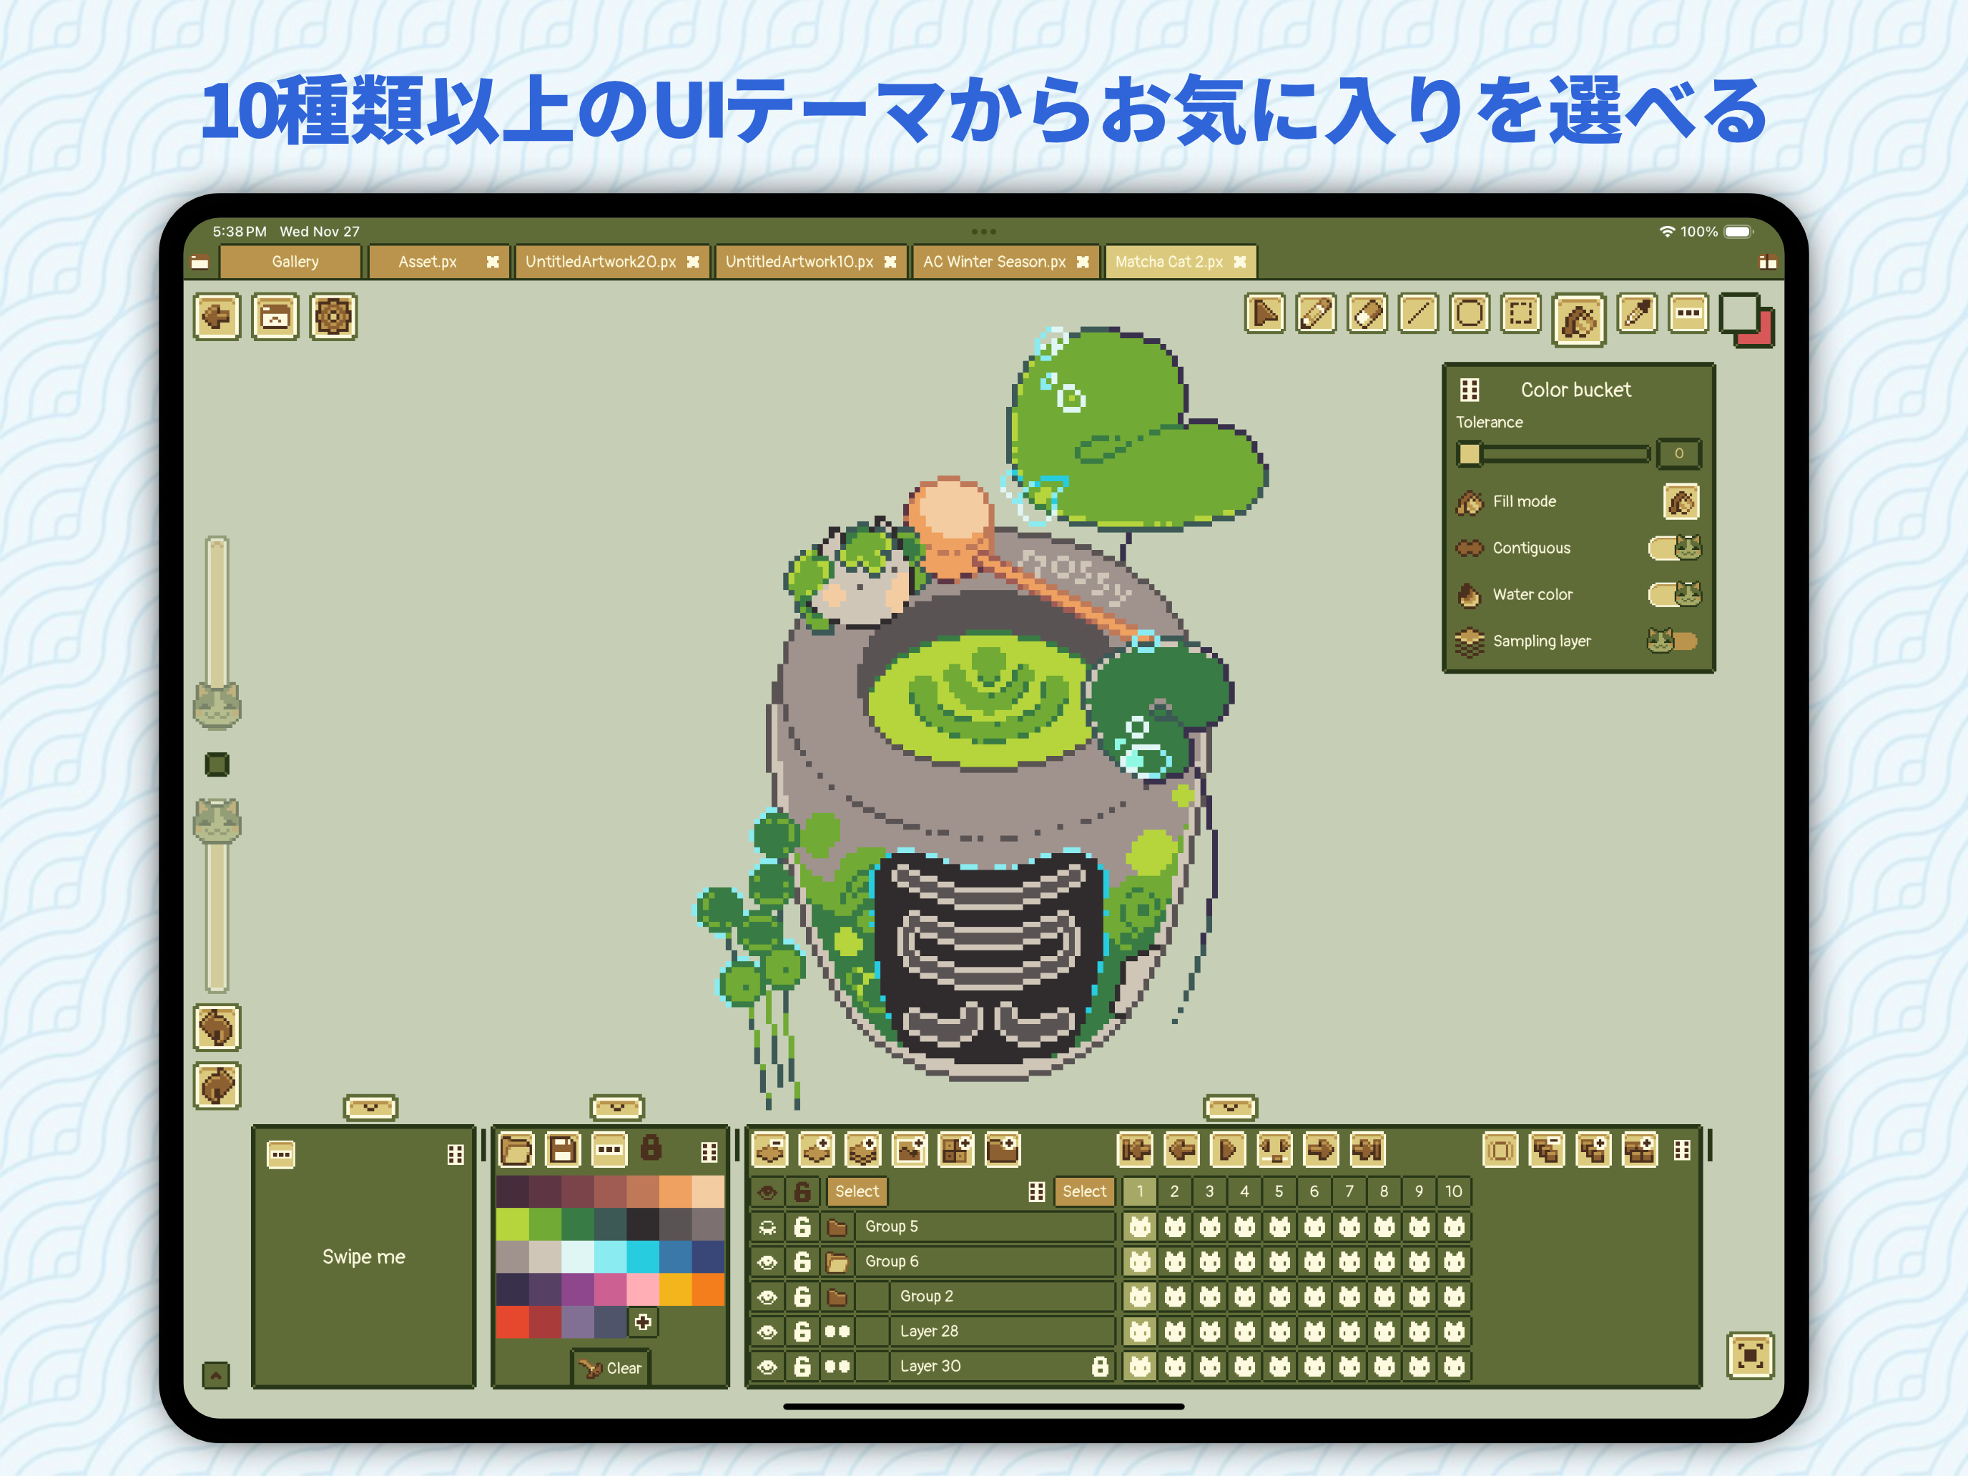Select the Color bucket tool in toolbar

tap(1578, 320)
